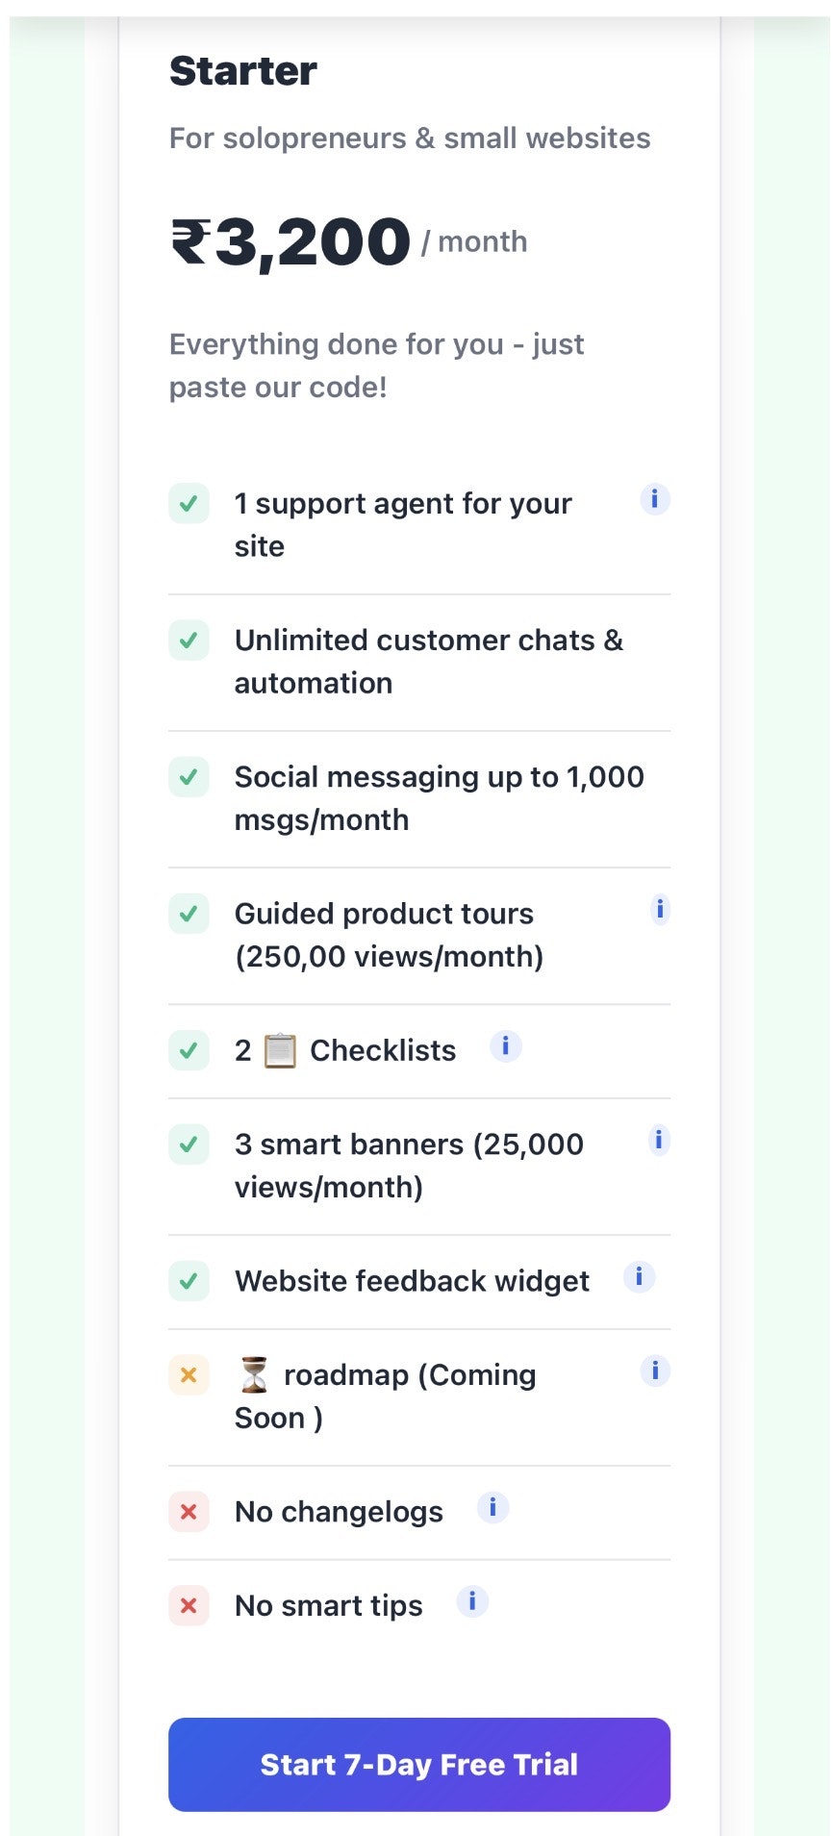Click orange X mark beside roadmap
This screenshot has height=1836, width=833.
point(189,1375)
